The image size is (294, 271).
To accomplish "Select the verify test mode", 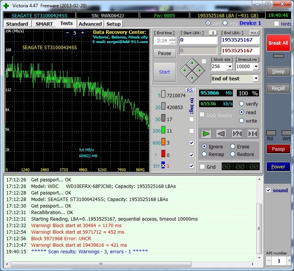I will pyautogui.click(x=241, y=104).
